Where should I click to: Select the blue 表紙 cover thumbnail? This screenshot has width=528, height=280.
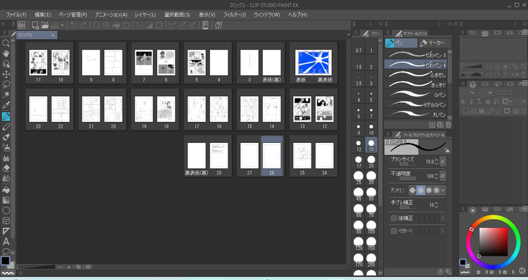pyautogui.click(x=313, y=63)
